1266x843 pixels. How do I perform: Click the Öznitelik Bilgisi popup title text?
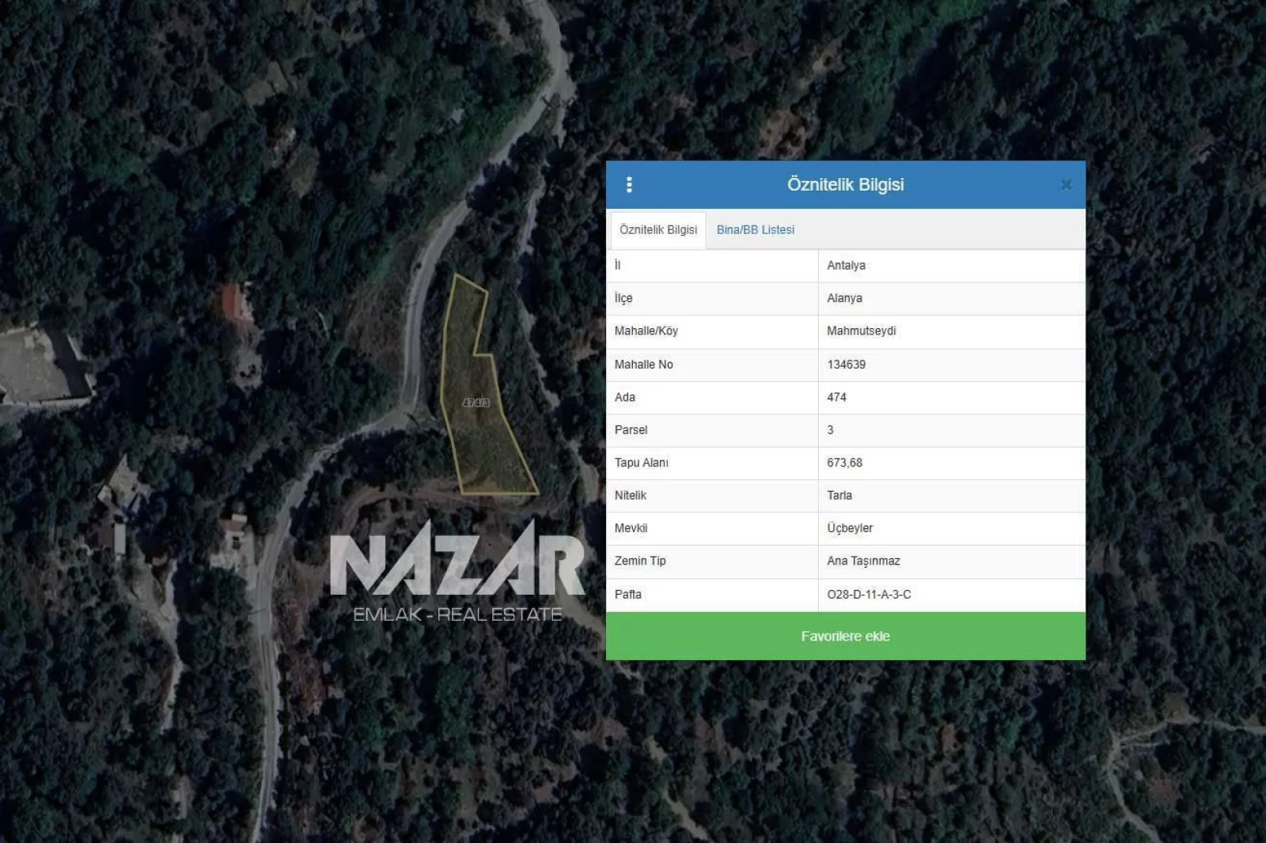(845, 185)
